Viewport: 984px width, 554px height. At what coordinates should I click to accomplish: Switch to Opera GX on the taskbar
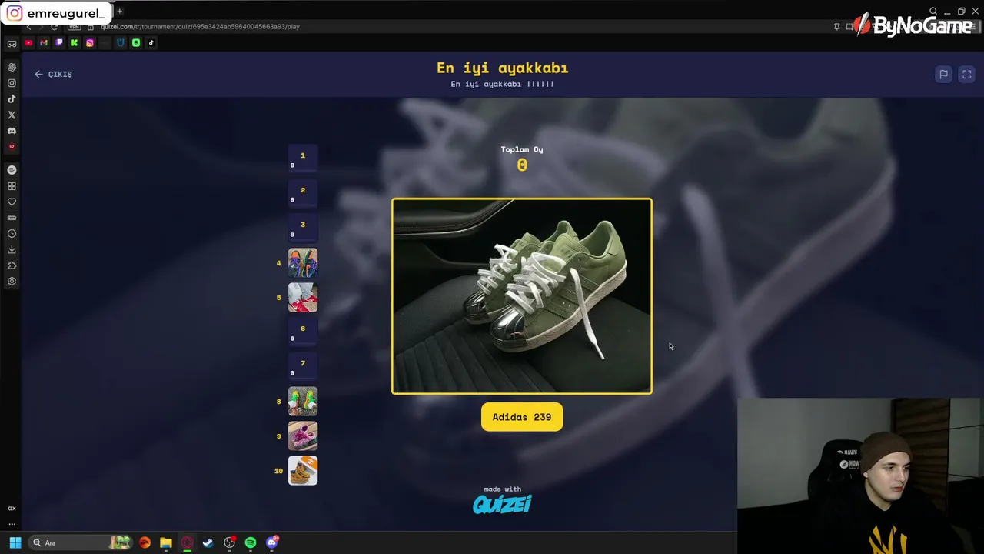click(x=187, y=542)
